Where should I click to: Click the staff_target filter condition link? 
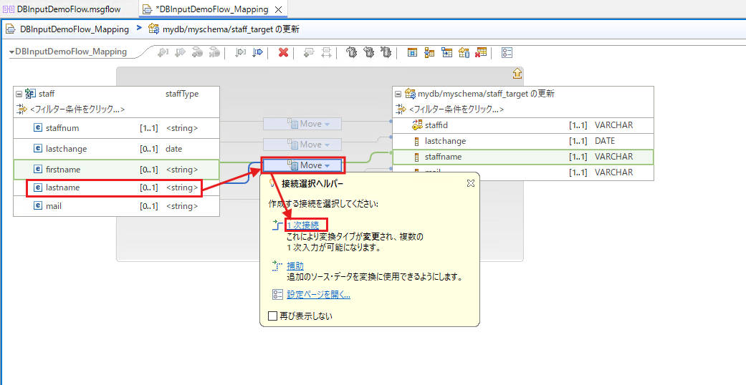point(456,109)
